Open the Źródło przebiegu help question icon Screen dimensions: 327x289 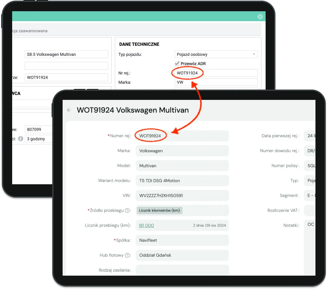click(x=127, y=210)
